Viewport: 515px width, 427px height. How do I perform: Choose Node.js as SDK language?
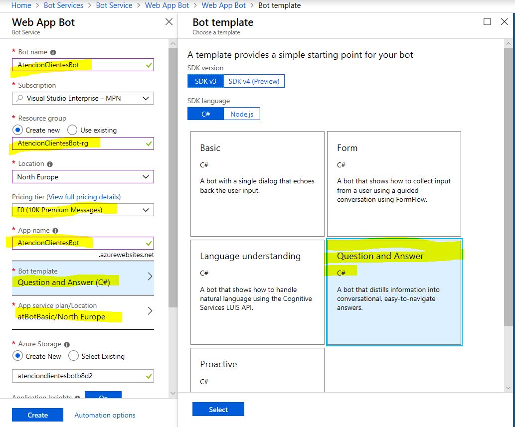click(242, 114)
